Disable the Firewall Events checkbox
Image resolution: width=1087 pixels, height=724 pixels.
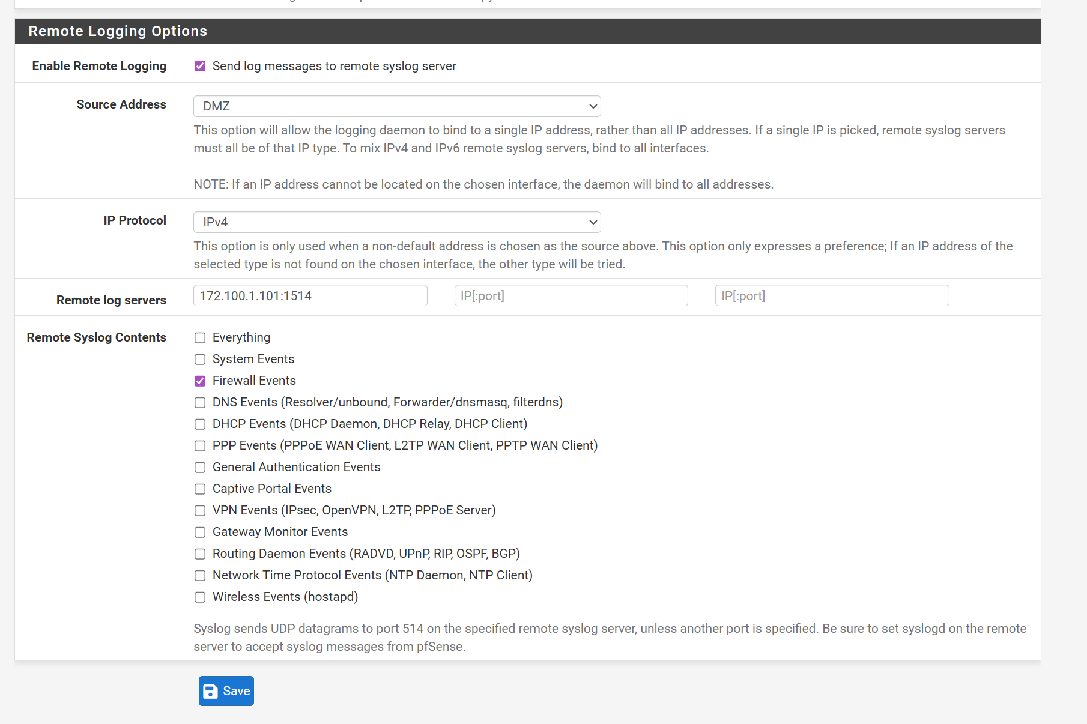[200, 381]
